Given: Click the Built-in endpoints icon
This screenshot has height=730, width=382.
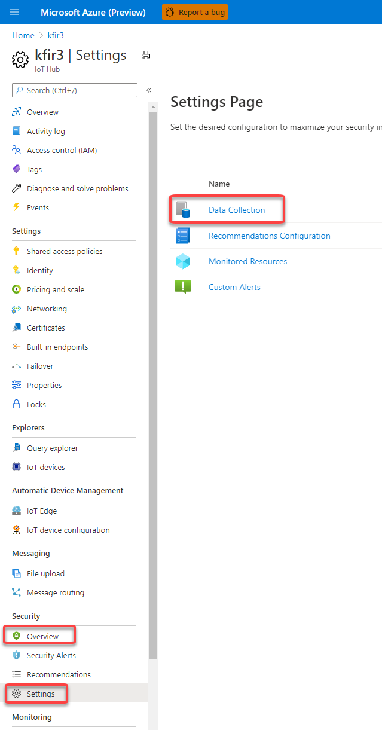Looking at the screenshot, I should pyautogui.click(x=17, y=347).
